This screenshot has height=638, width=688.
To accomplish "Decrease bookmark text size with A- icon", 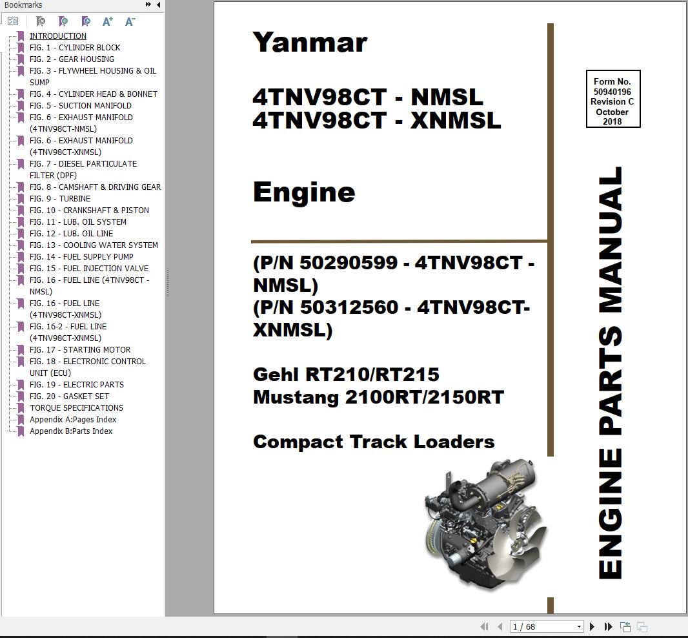I will [130, 21].
